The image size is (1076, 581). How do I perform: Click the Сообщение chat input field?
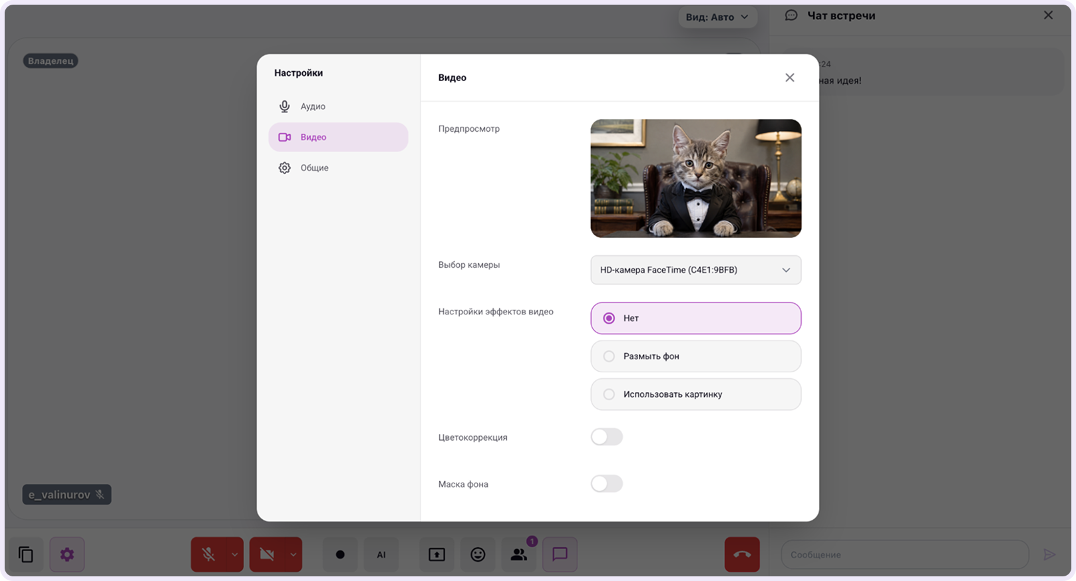click(x=905, y=554)
